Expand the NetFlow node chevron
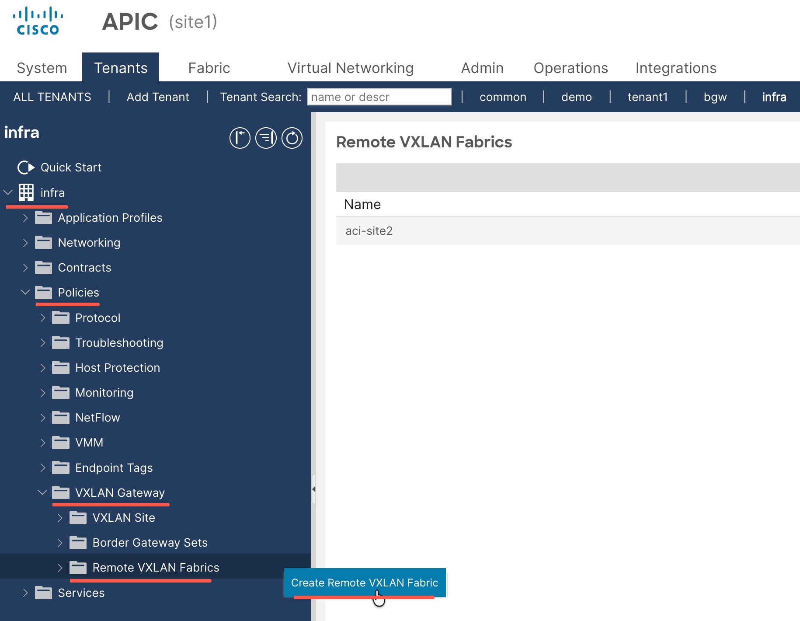The width and height of the screenshot is (800, 621). click(43, 418)
